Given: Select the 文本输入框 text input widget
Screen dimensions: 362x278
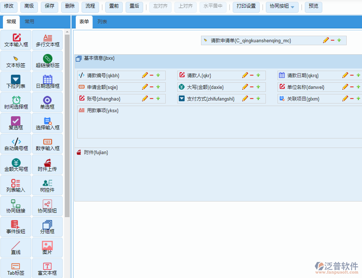Looking at the screenshot, I should 16,40.
